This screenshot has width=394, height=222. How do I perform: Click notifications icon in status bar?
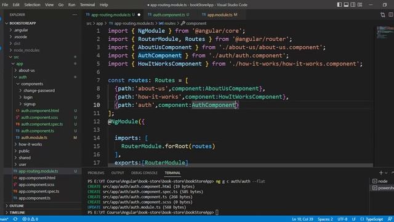point(390,219)
